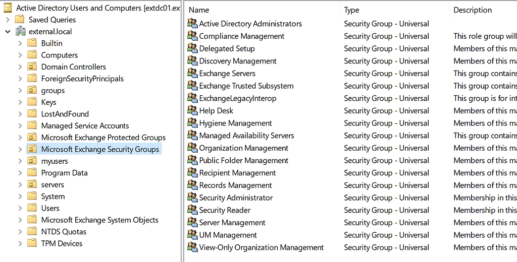Select the Exchange Servers group icon
Screen dimensions: 517x262
192,73
